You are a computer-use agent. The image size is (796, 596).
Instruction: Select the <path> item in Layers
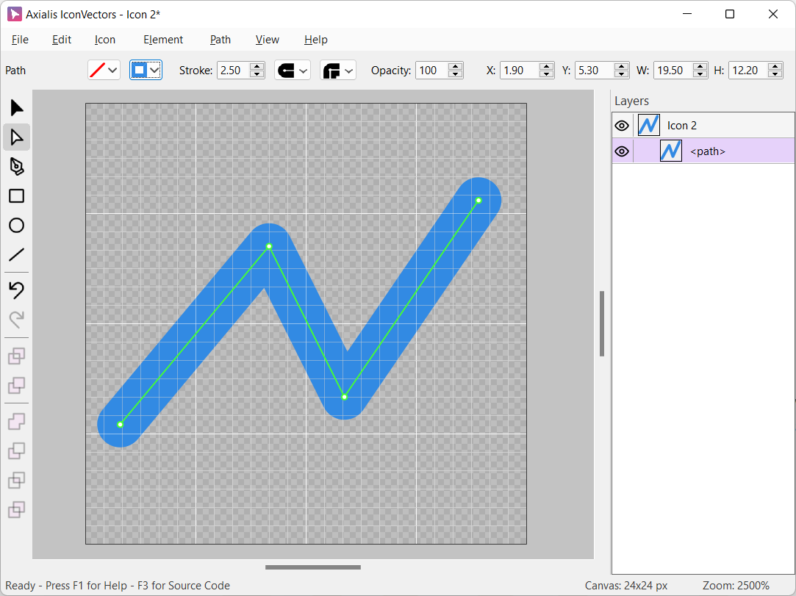[707, 151]
